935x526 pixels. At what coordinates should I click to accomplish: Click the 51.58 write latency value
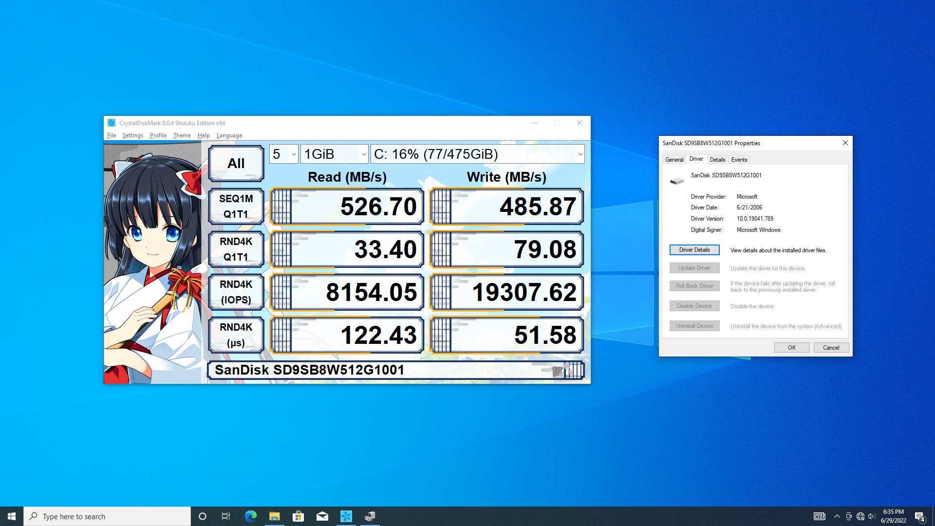pyautogui.click(x=506, y=335)
